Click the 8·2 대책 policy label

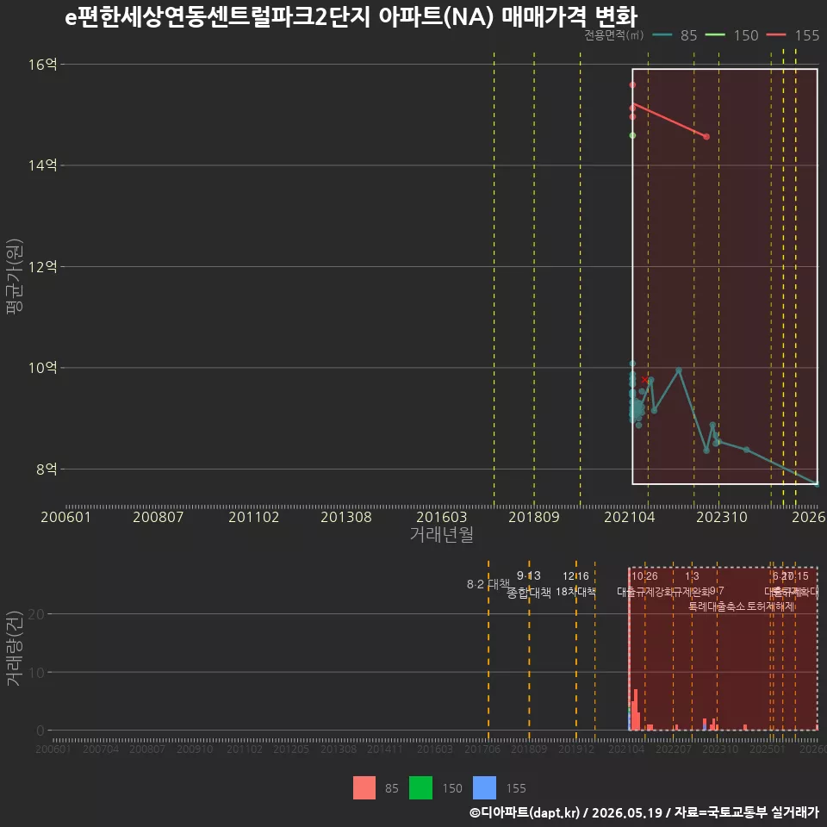(x=488, y=584)
